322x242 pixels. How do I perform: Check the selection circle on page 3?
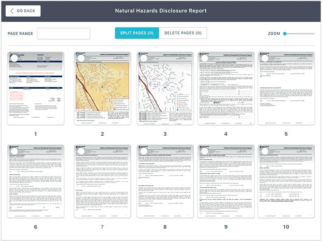(144, 58)
